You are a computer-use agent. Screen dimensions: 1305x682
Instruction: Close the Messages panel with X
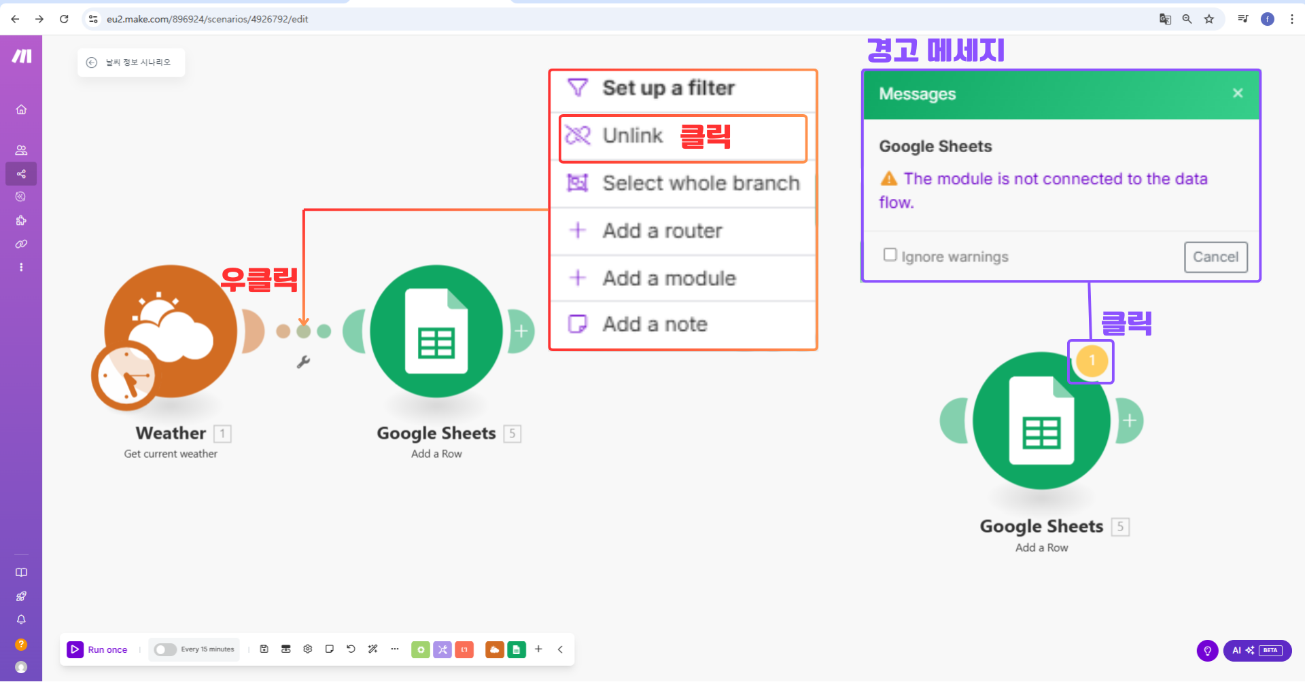(x=1238, y=93)
